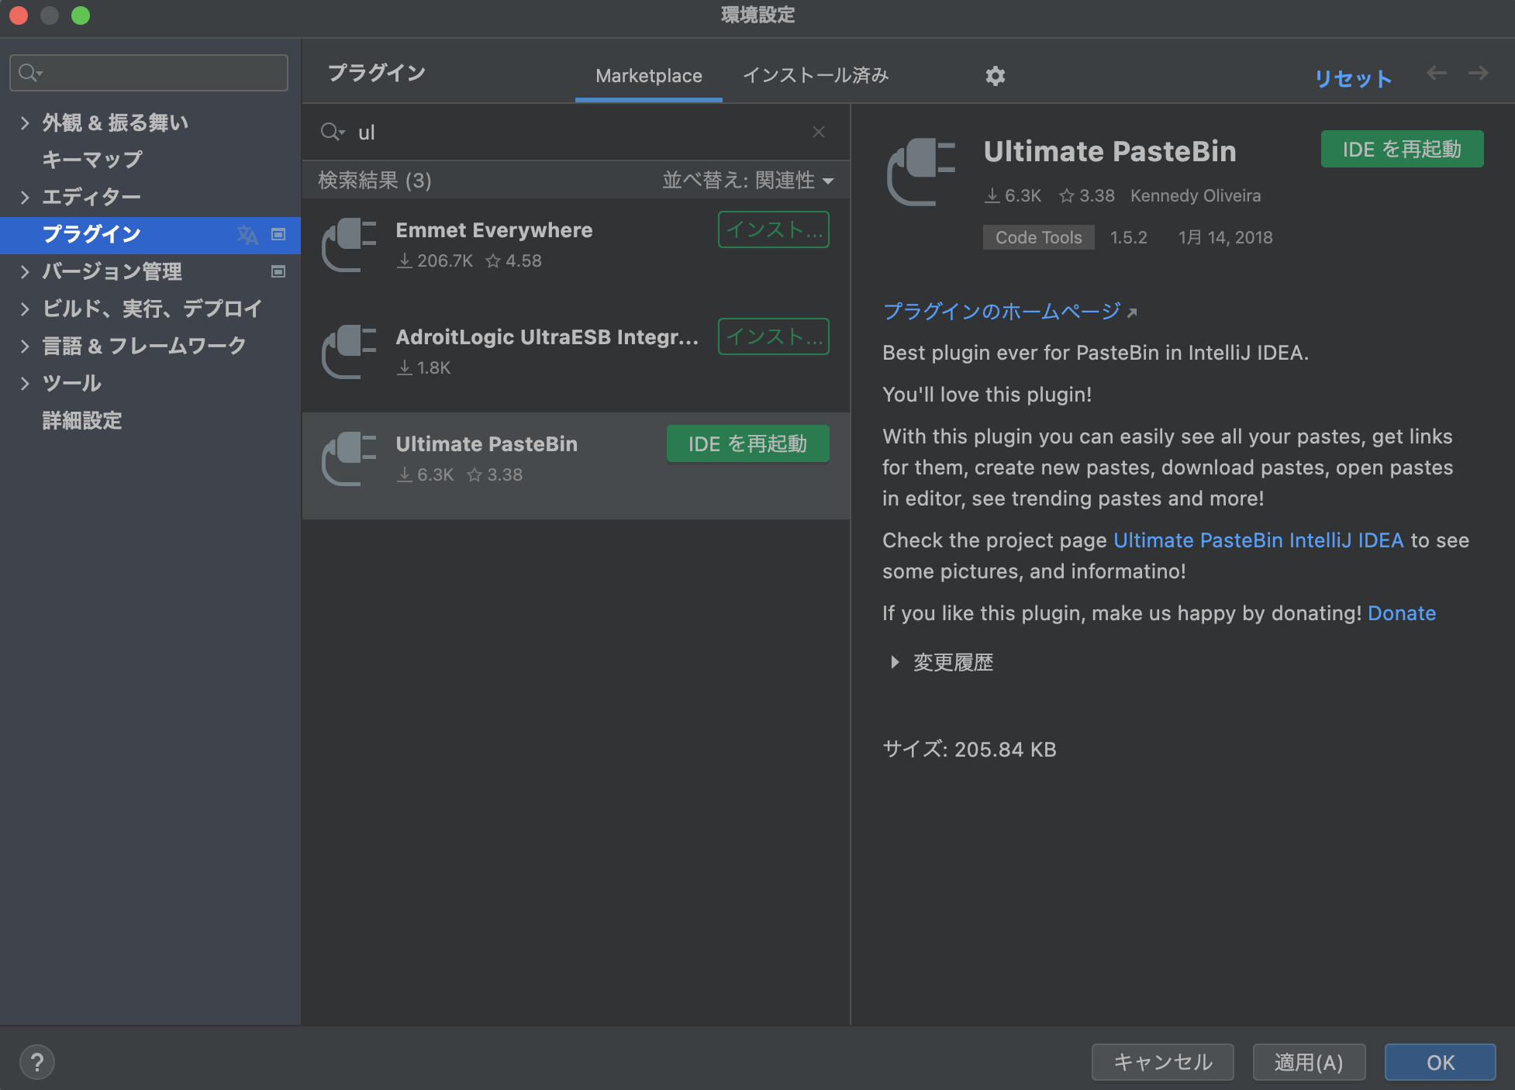Click the Donate link
Screen dimensions: 1515x1090
[1401, 613]
